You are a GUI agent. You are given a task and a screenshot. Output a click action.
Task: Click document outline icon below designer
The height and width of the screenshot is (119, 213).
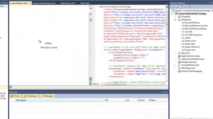click(x=11, y=87)
